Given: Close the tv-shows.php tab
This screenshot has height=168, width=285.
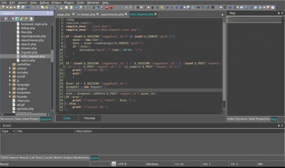Looking at the screenshot, I should point(98,14).
